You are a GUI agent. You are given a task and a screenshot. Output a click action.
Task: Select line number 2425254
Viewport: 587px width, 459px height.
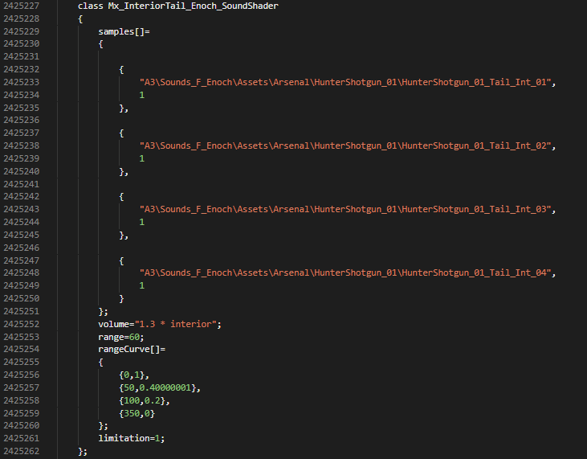tap(22, 349)
